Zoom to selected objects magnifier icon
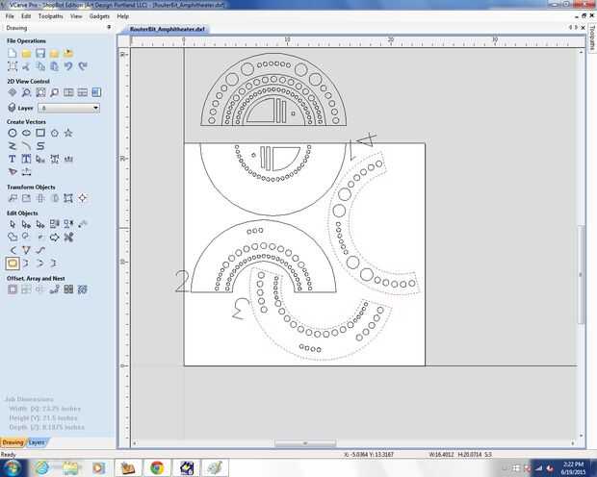Screen dimensions: 597x477 point(55,92)
